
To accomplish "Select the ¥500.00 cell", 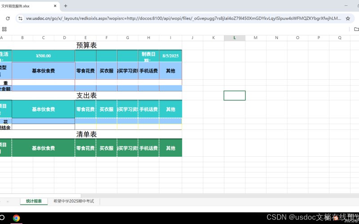I will (43, 56).
